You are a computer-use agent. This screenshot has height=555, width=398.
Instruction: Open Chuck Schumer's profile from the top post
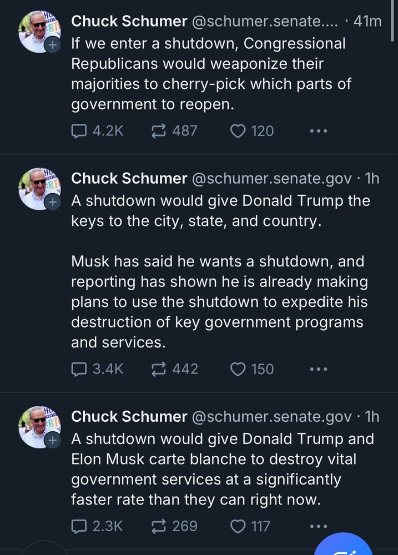[129, 21]
